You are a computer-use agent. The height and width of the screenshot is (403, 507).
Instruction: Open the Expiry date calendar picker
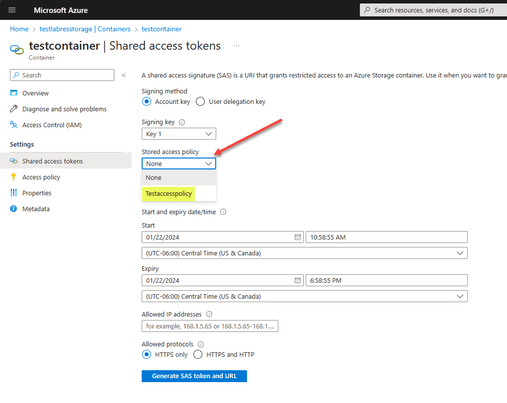(298, 281)
